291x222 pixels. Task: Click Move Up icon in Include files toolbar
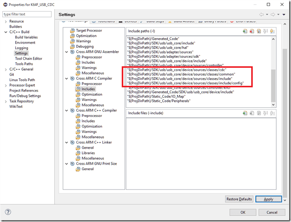265,113
